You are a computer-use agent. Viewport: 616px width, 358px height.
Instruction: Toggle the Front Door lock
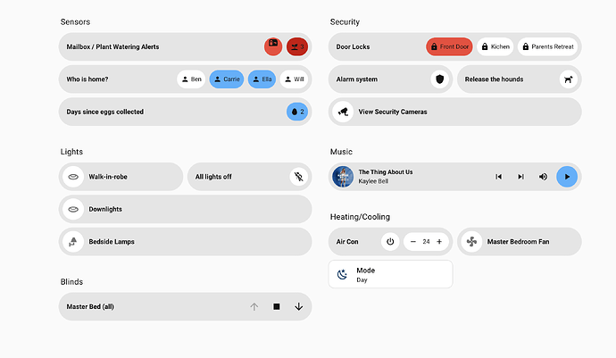coord(449,46)
